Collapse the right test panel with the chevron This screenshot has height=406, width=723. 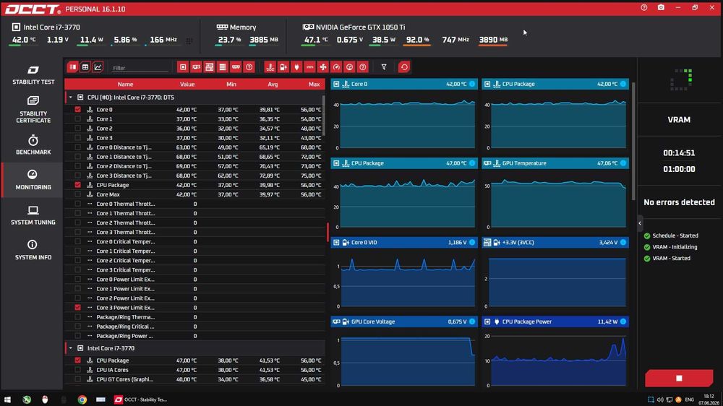click(x=640, y=223)
